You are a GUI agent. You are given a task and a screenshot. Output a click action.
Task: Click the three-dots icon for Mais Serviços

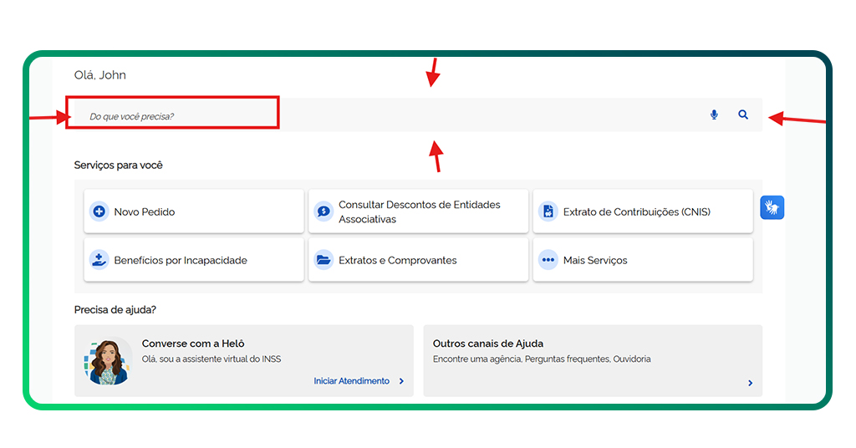pyautogui.click(x=548, y=260)
